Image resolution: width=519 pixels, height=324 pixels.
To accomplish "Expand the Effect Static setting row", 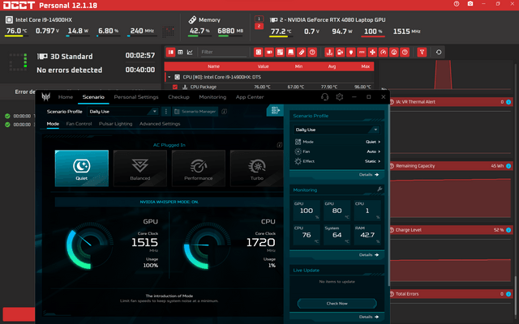I will coord(337,161).
